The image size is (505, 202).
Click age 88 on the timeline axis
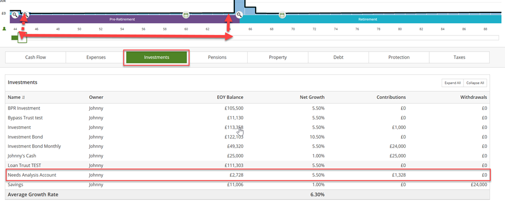pos(485,29)
